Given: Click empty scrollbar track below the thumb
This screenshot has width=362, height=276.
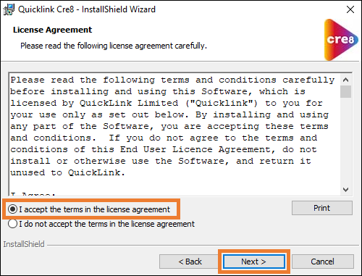Looking at the screenshot, I should (345, 141).
